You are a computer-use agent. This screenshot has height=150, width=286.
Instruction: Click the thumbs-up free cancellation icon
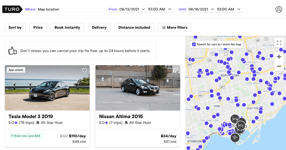click(x=12, y=51)
